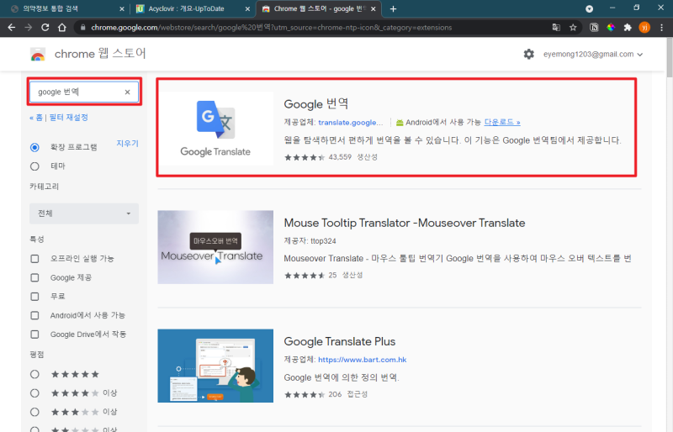This screenshot has width=673, height=432.
Task: Open the Google 번역 extension title
Action: (316, 104)
